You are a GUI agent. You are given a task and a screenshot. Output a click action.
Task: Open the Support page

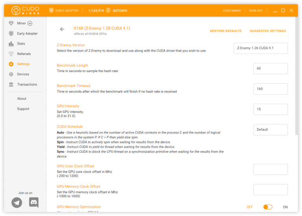[x=23, y=109]
